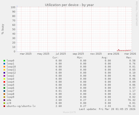Click the 100 y-axis tick label

pyautogui.click(x=13, y=7)
